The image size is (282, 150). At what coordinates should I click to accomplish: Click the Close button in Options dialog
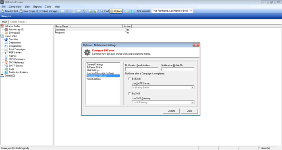pyautogui.click(x=190, y=111)
